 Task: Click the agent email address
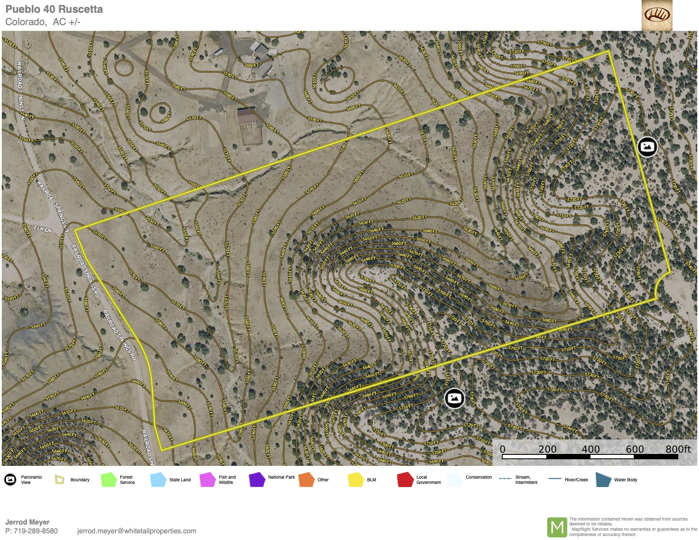[136, 531]
